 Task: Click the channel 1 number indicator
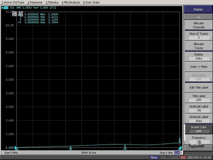click(2, 153)
